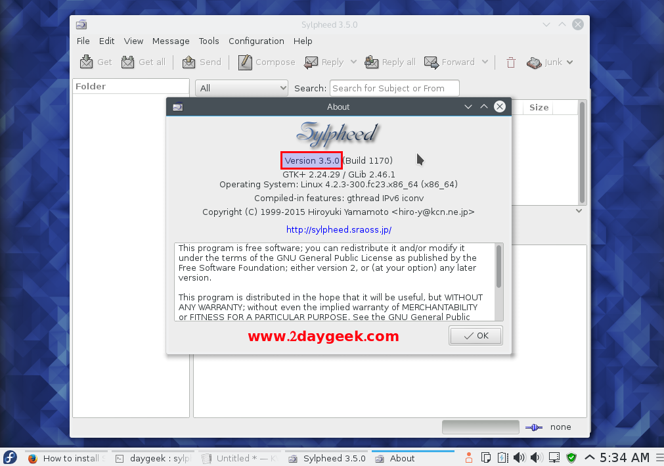Open the Edit menu
The image size is (664, 466).
tap(106, 41)
